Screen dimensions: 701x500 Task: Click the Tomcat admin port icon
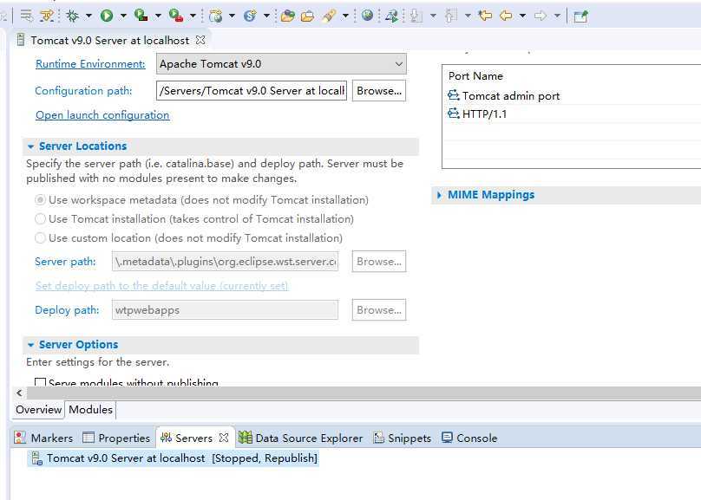(x=454, y=95)
